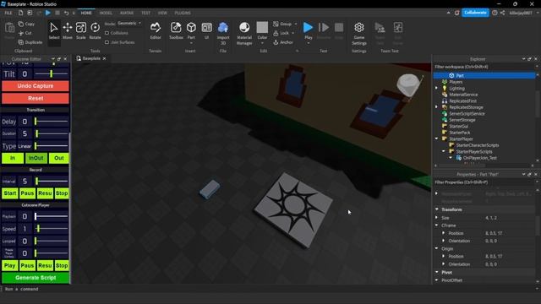Open the Part dropdown arrow

pyautogui.click(x=191, y=43)
